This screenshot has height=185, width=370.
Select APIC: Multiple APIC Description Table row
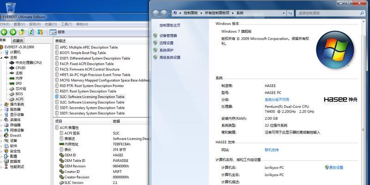click(88, 47)
